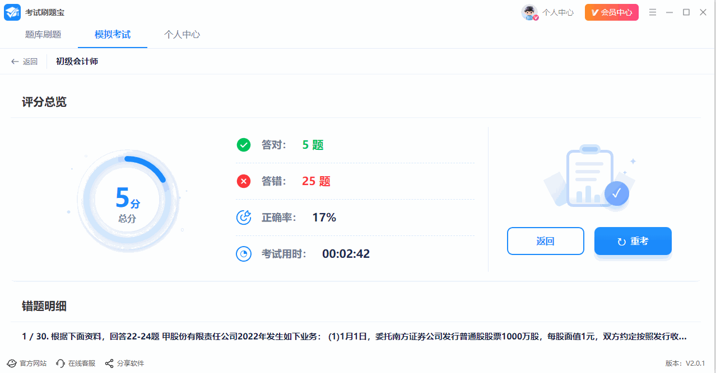Click the 分享软件 share icon

(109, 363)
